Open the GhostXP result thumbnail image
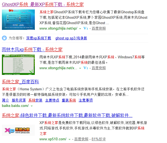 pyautogui.click(x=18, y=20)
